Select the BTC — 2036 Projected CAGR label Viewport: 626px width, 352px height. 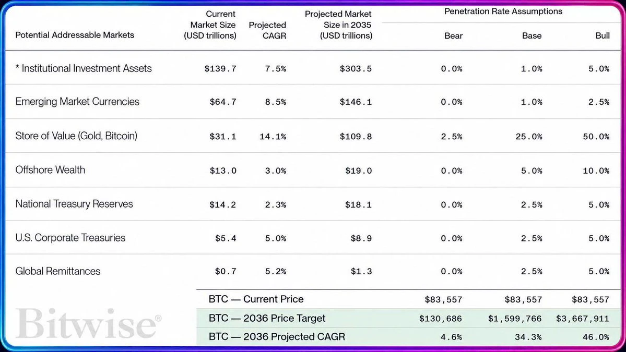click(277, 337)
